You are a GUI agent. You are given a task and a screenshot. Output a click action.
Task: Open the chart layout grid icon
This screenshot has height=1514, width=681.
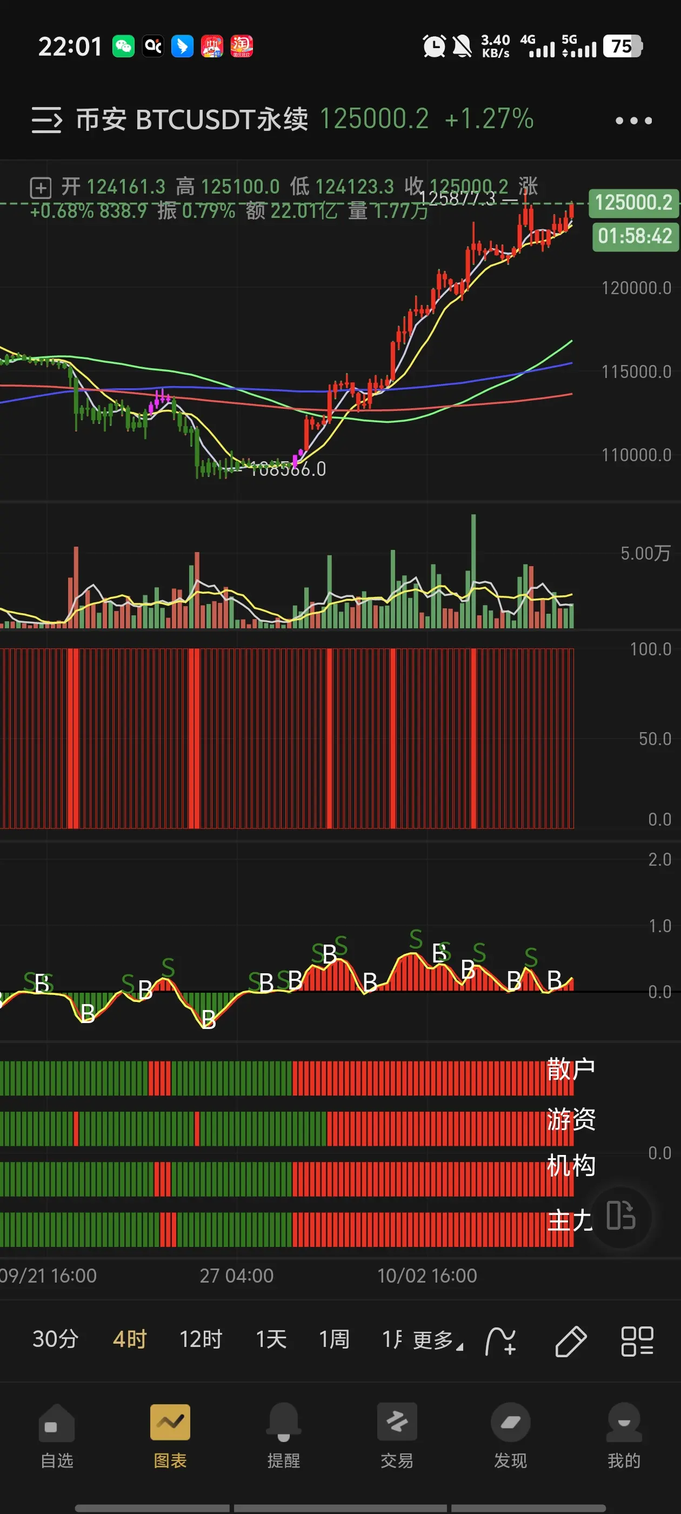coord(637,1340)
